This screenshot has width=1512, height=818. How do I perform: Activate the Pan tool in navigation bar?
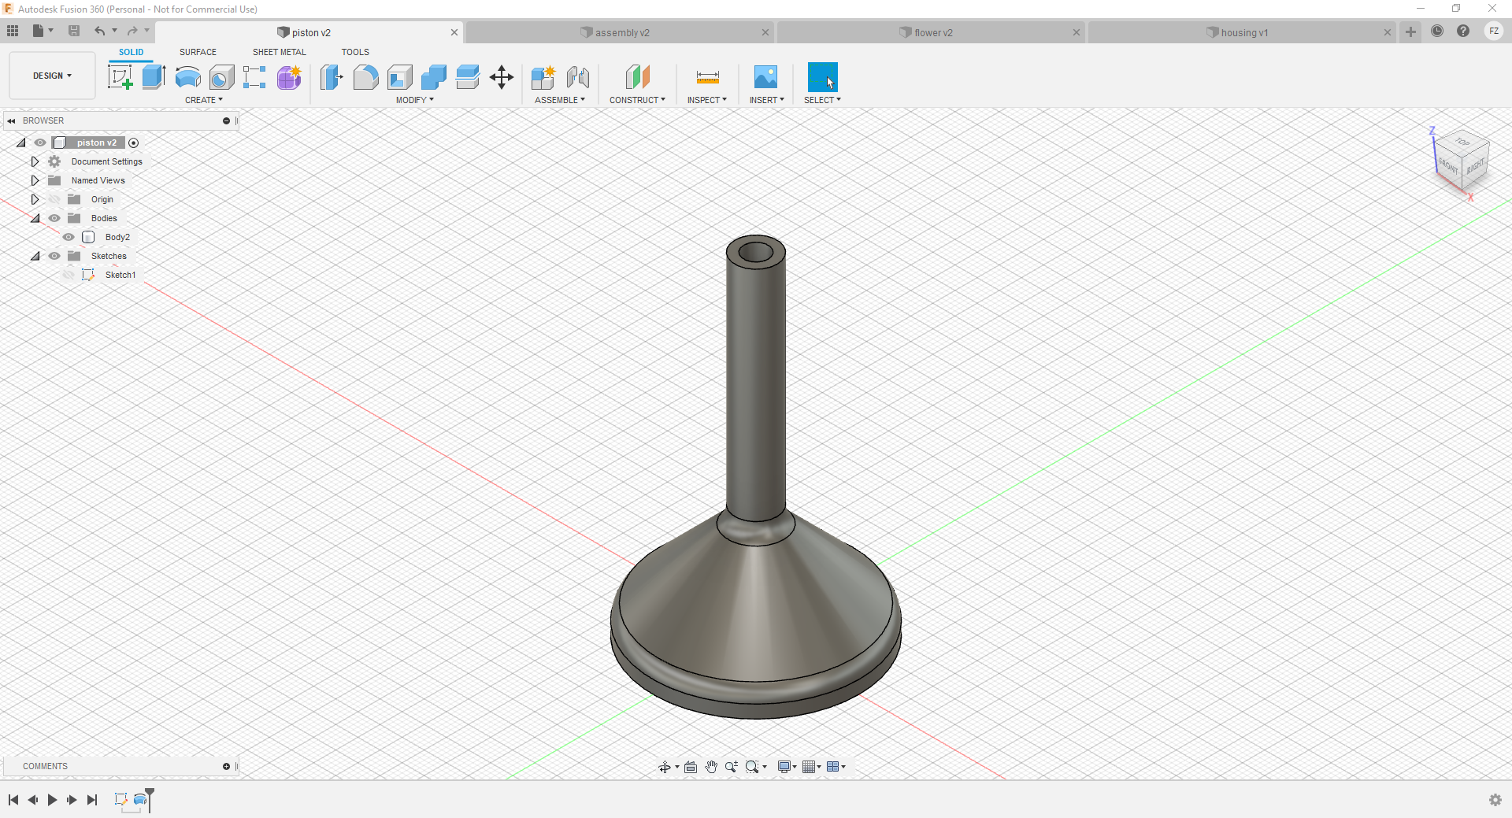tap(712, 766)
